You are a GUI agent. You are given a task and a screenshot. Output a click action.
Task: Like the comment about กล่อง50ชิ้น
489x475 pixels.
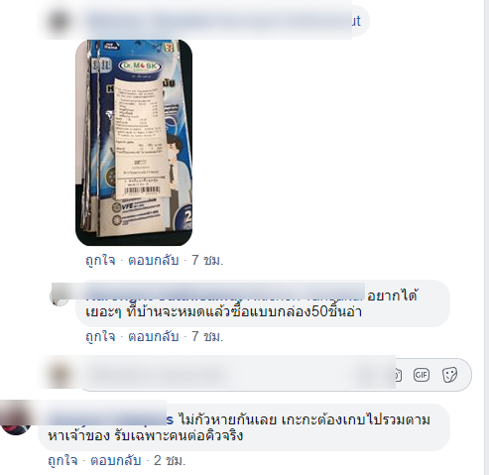(100, 337)
